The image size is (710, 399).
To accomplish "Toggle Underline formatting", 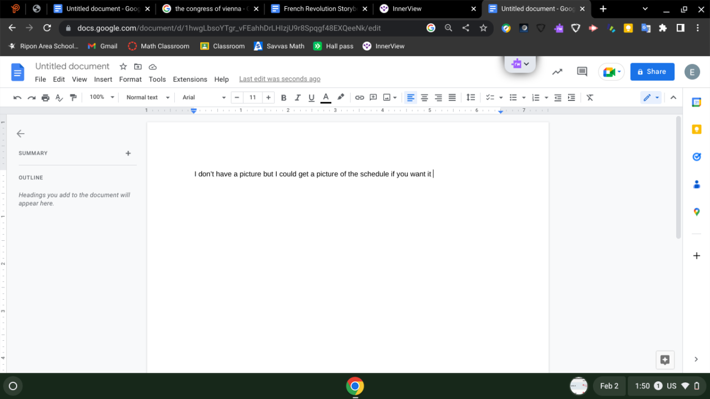I will coord(311,98).
